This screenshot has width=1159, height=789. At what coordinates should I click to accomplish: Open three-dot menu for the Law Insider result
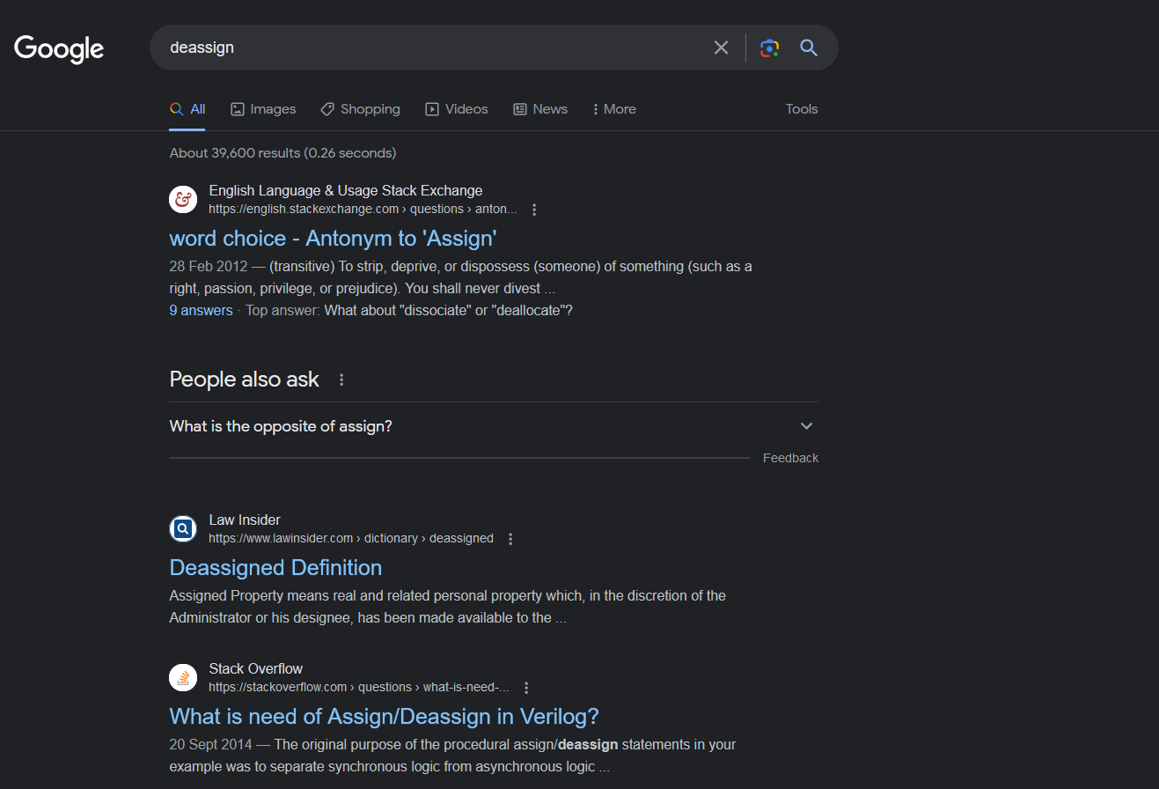tap(510, 539)
